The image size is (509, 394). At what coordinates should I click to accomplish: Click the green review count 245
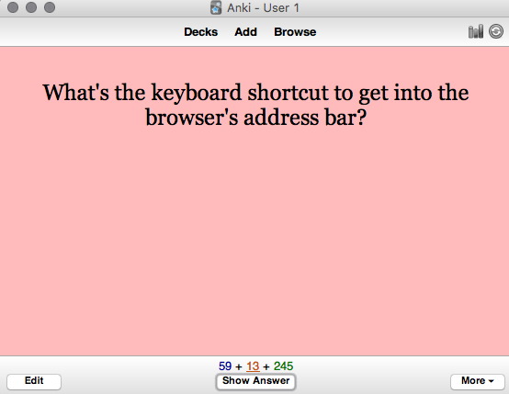pos(283,366)
